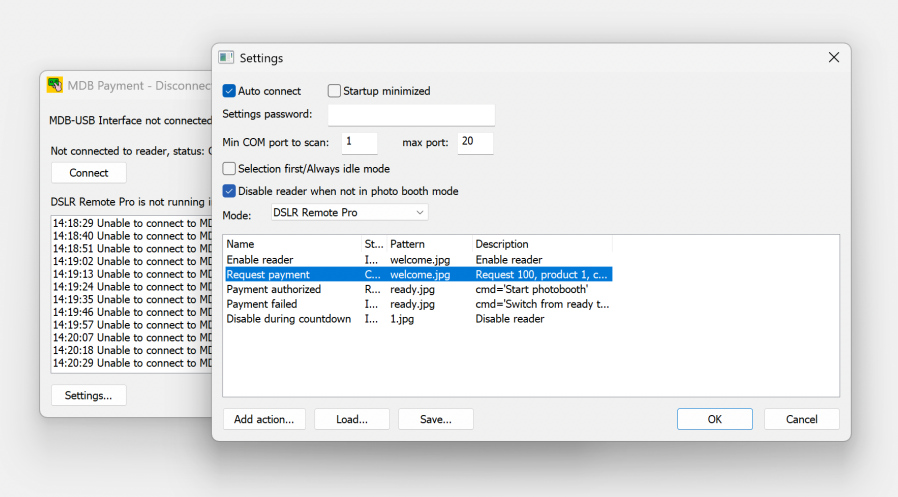The height and width of the screenshot is (497, 898).
Task: Click the Min COM port input
Action: click(359, 143)
